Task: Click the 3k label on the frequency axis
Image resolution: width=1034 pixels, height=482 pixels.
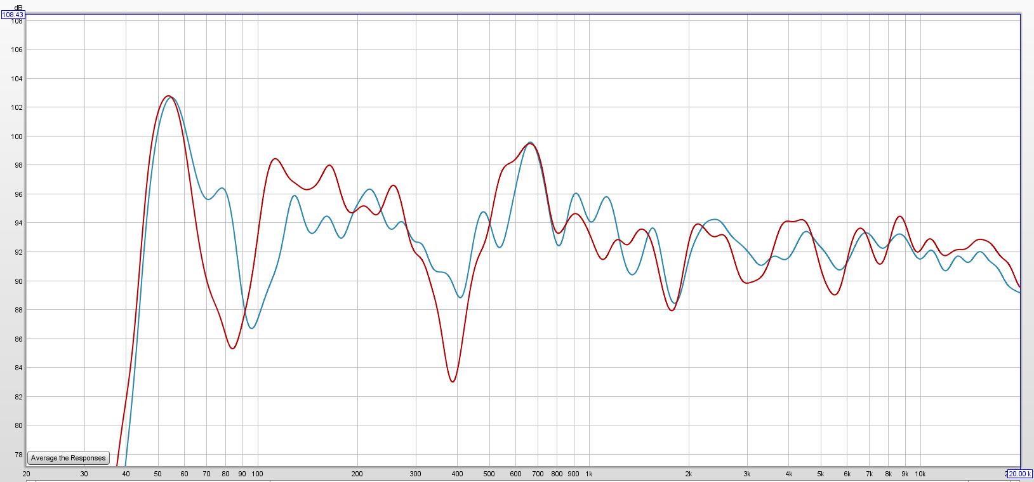Action: (x=747, y=474)
